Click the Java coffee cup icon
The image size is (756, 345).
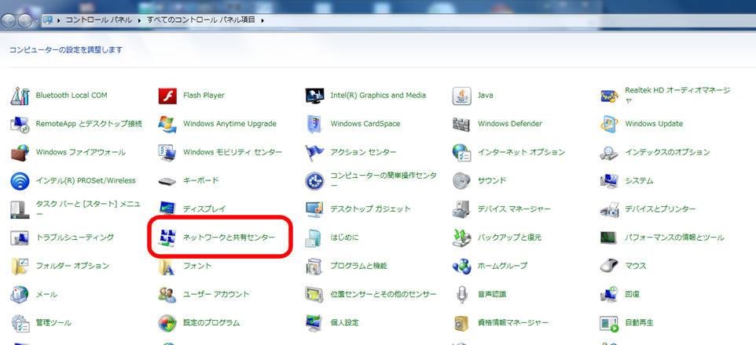pyautogui.click(x=461, y=96)
